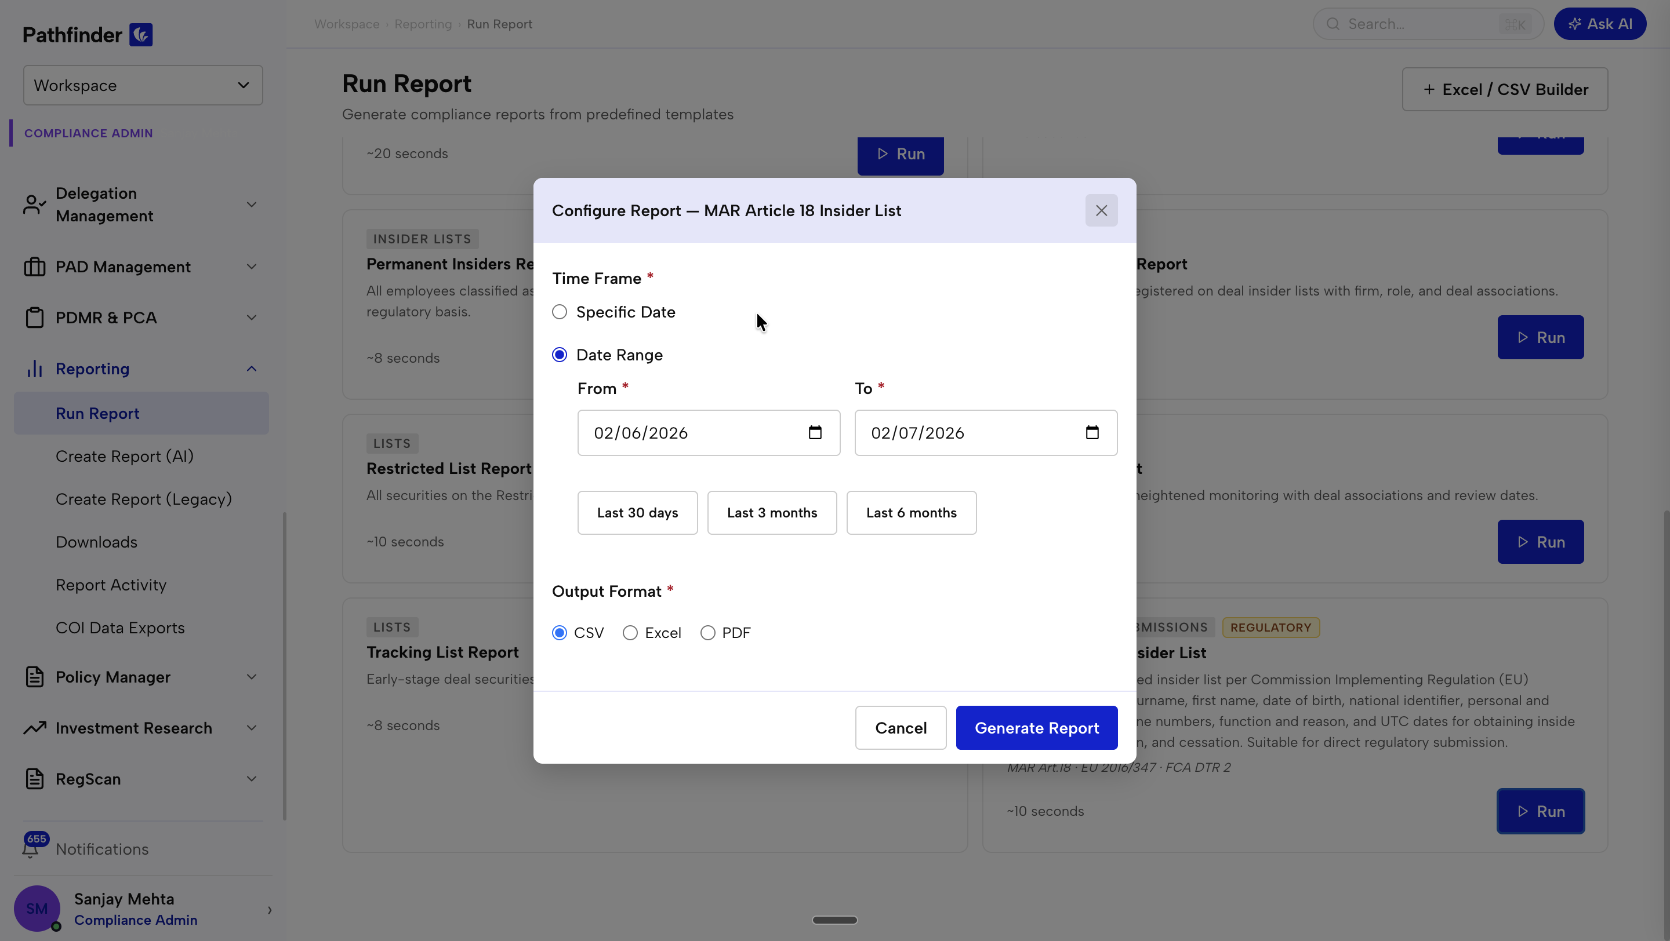Apply the Last 3 months preset

click(x=771, y=513)
